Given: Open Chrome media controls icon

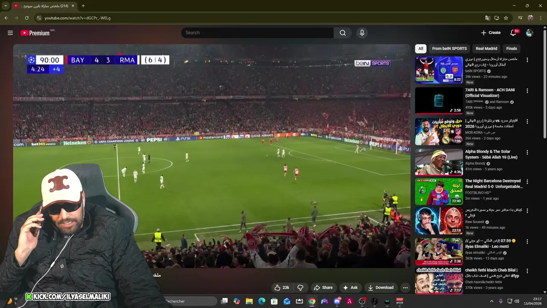Looking at the screenshot, I should 520,18.
